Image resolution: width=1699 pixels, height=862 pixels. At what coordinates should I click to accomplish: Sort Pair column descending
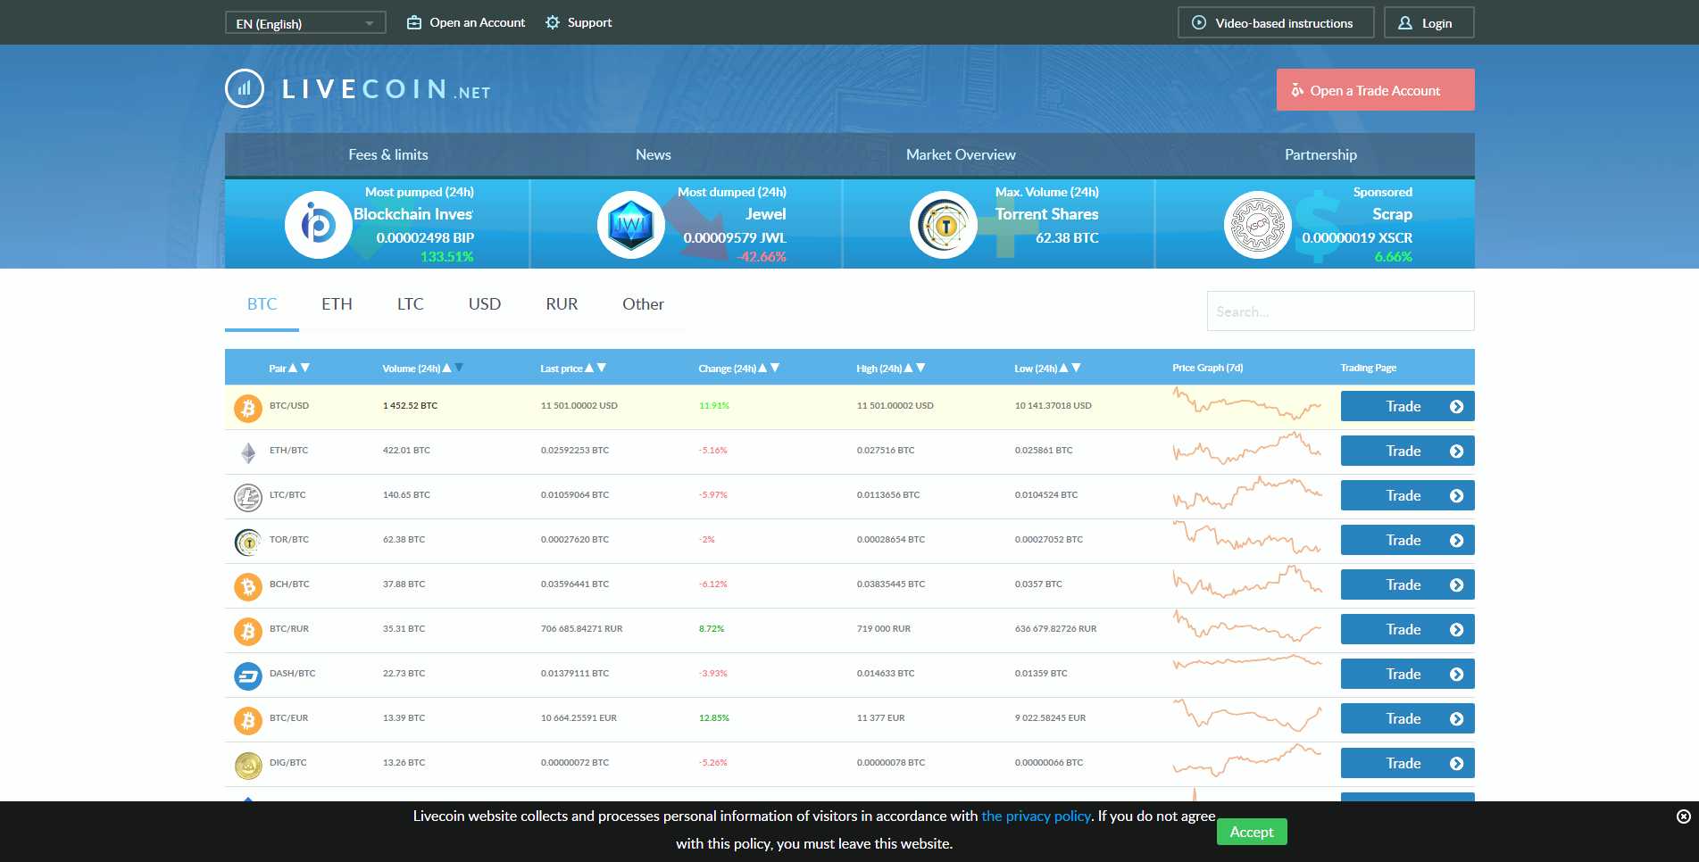click(x=305, y=368)
